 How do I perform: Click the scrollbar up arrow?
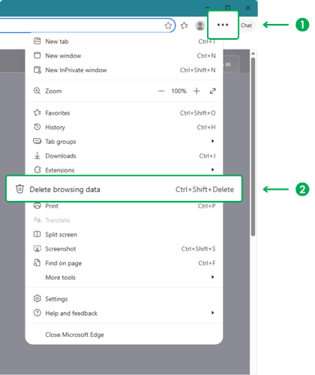[x=253, y=53]
